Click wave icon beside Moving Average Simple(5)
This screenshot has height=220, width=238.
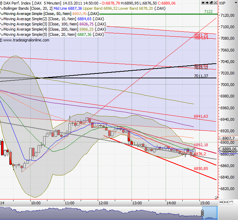tap(2, 34)
